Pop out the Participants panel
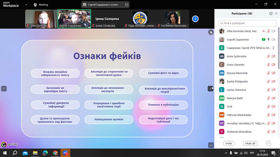This screenshot has width=280, height=157. pyautogui.click(x=271, y=14)
